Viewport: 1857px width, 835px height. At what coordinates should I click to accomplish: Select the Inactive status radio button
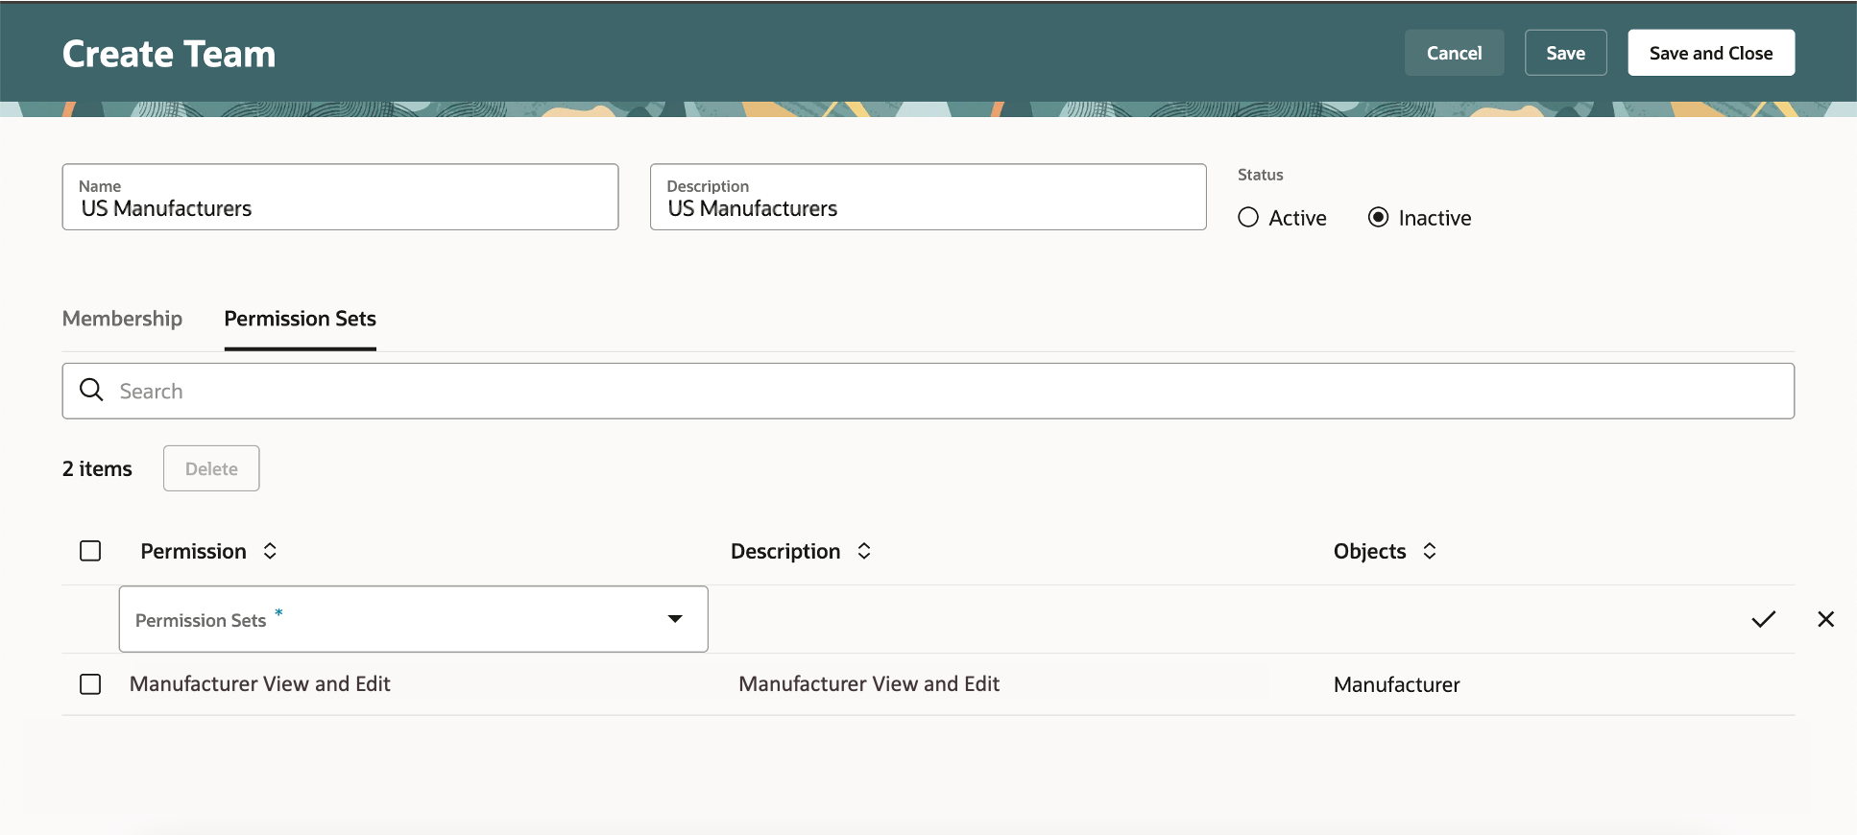[x=1378, y=217]
